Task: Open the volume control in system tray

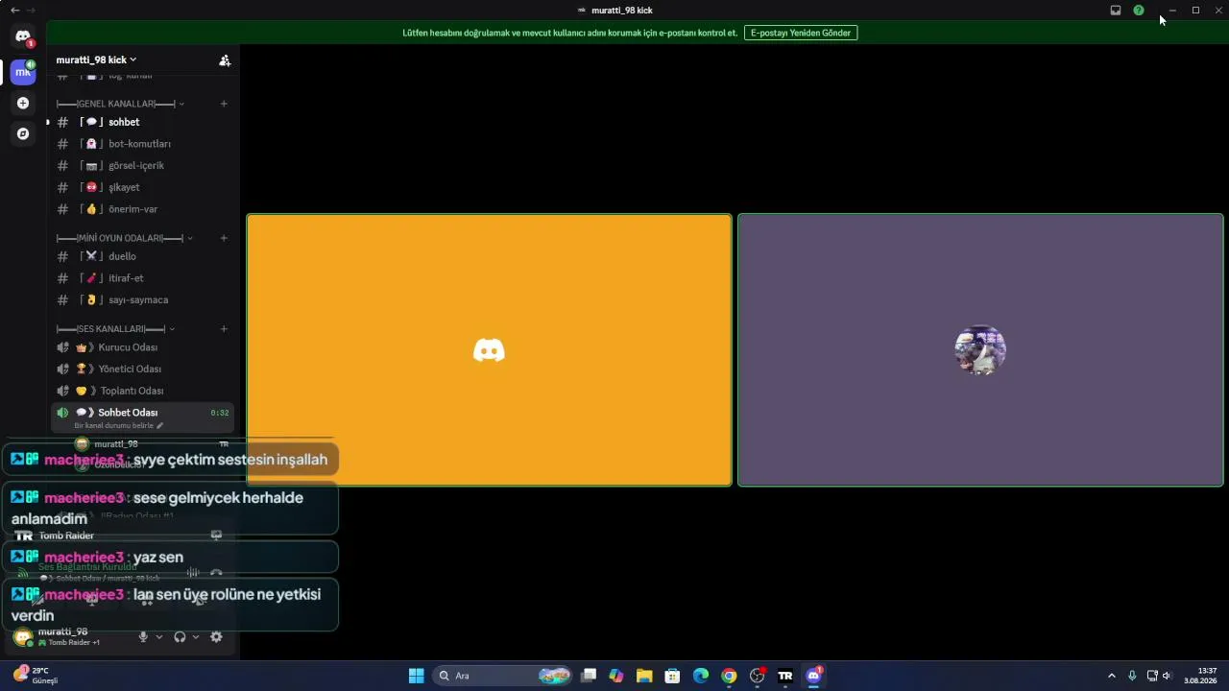Action: coord(1168,676)
